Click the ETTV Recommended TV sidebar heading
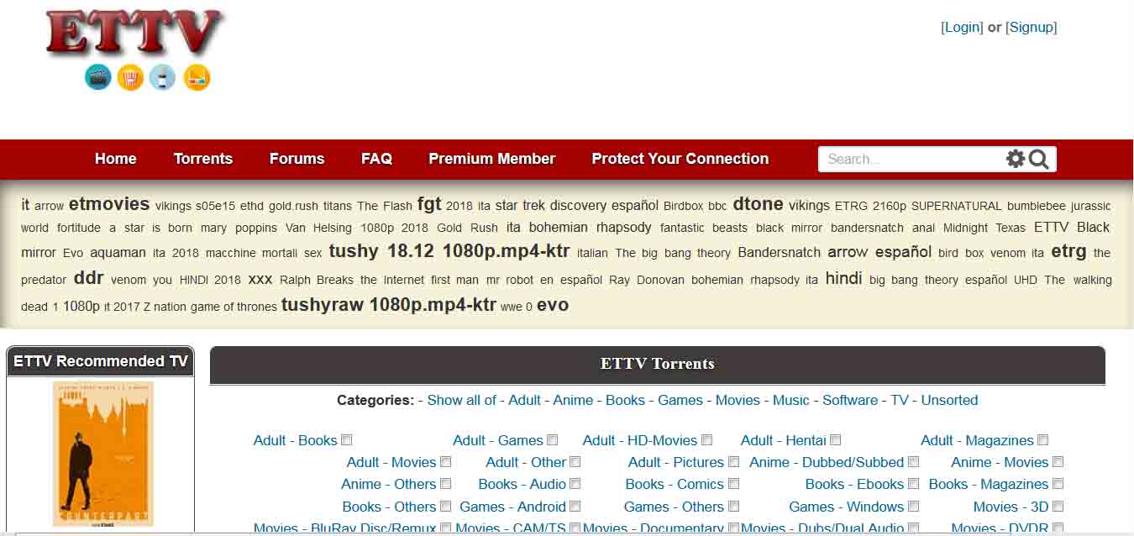The image size is (1134, 536). [101, 361]
